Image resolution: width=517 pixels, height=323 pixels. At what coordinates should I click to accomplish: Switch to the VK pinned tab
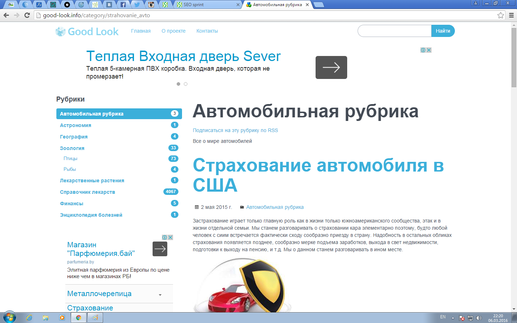109,5
